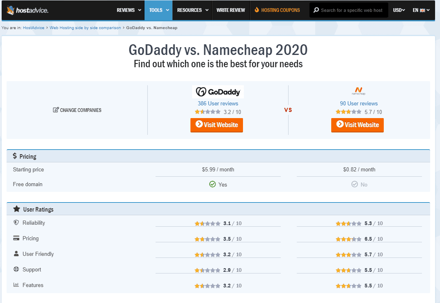Click GoDaddy User Friendly rating stars
The height and width of the screenshot is (303, 440).
point(208,255)
